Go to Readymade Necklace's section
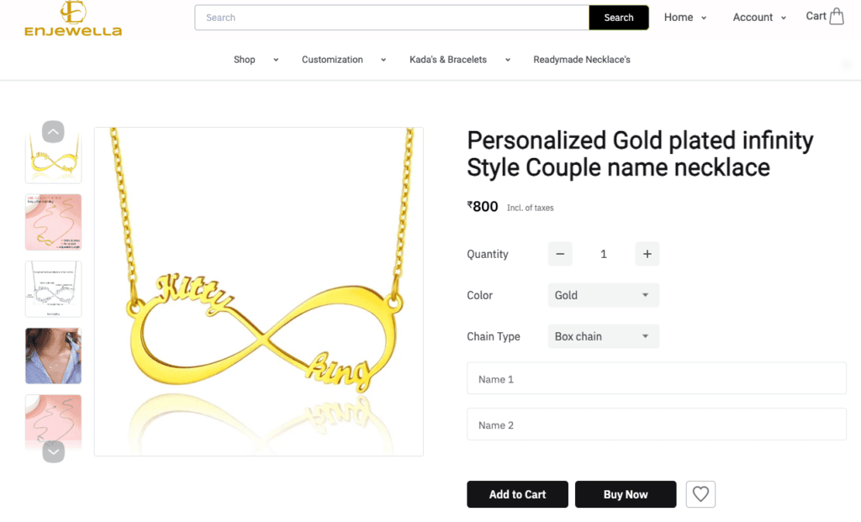Screen dimensions: 861x522 click(582, 60)
